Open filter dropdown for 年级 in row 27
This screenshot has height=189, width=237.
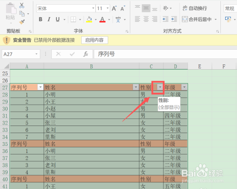[x=184, y=87]
